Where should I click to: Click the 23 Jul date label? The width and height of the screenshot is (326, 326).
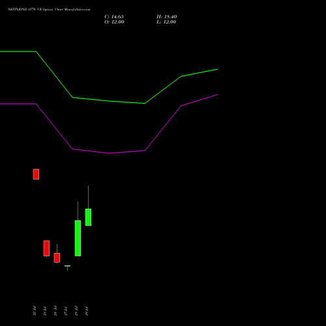point(45,311)
